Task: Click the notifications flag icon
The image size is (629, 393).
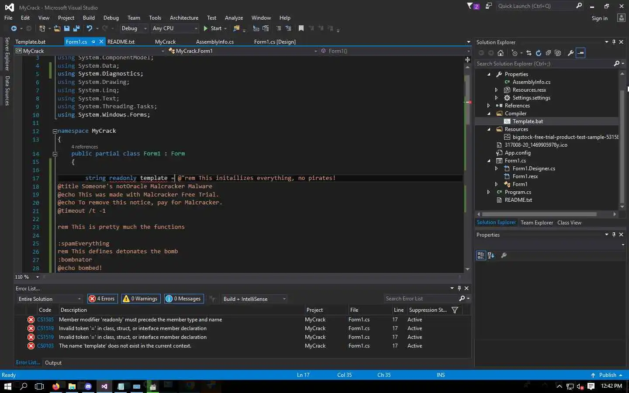Action: click(x=473, y=6)
